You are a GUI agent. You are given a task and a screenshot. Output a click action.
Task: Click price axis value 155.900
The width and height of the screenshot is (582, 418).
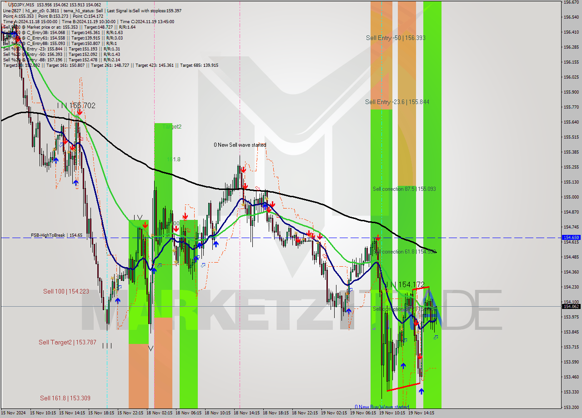pyautogui.click(x=571, y=92)
